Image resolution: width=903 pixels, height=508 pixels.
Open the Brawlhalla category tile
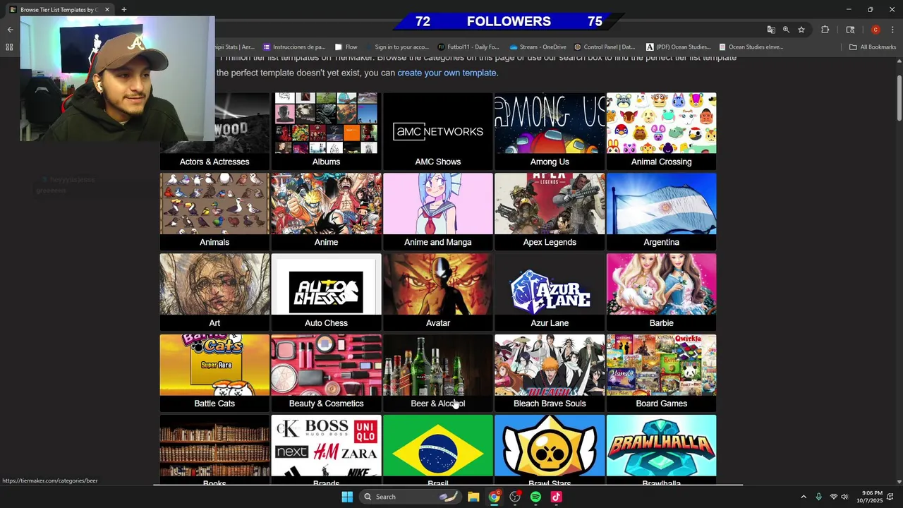661,449
